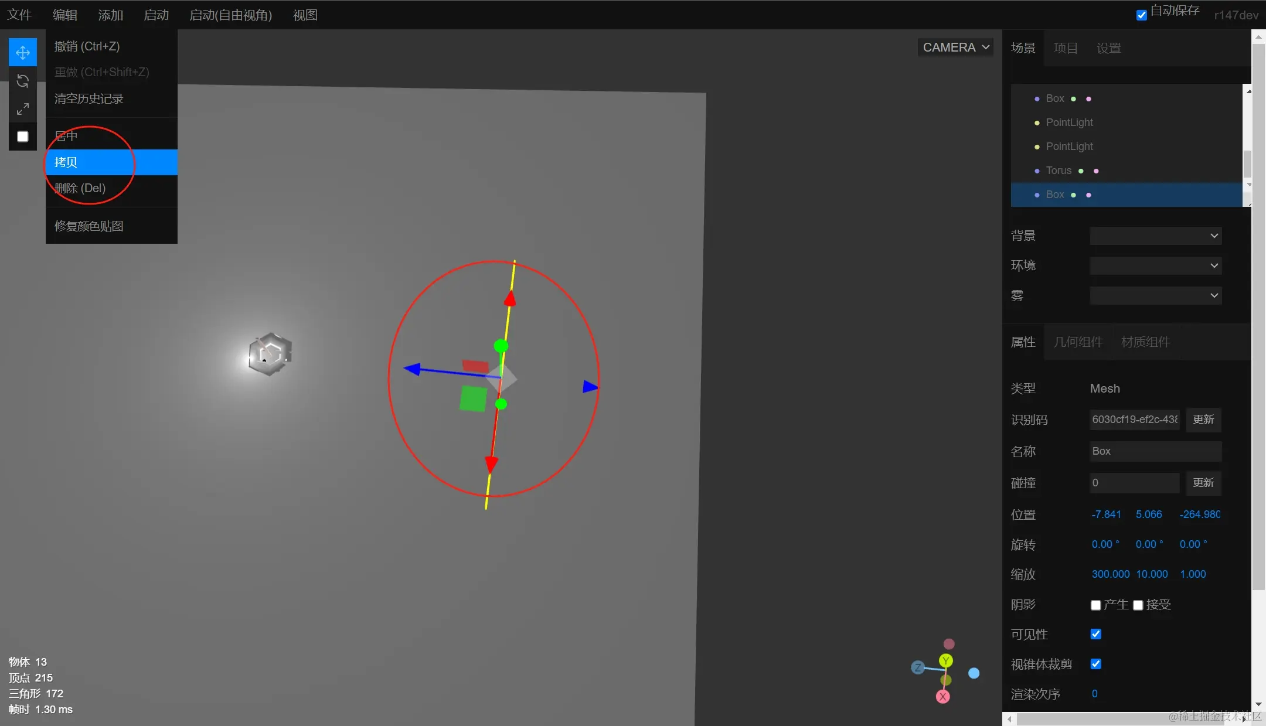Switch to the 几何组件 tab
Image resolution: width=1266 pixels, height=726 pixels.
pyautogui.click(x=1078, y=342)
